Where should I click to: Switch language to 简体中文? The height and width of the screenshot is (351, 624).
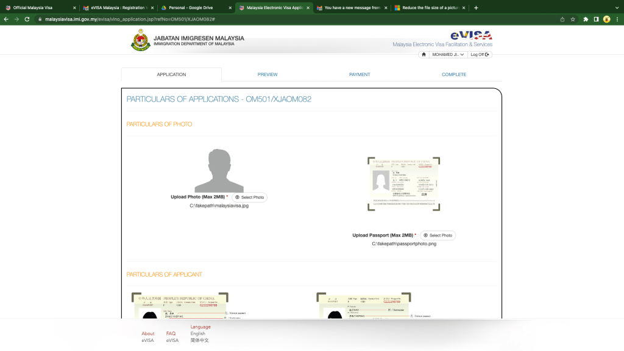(199, 340)
